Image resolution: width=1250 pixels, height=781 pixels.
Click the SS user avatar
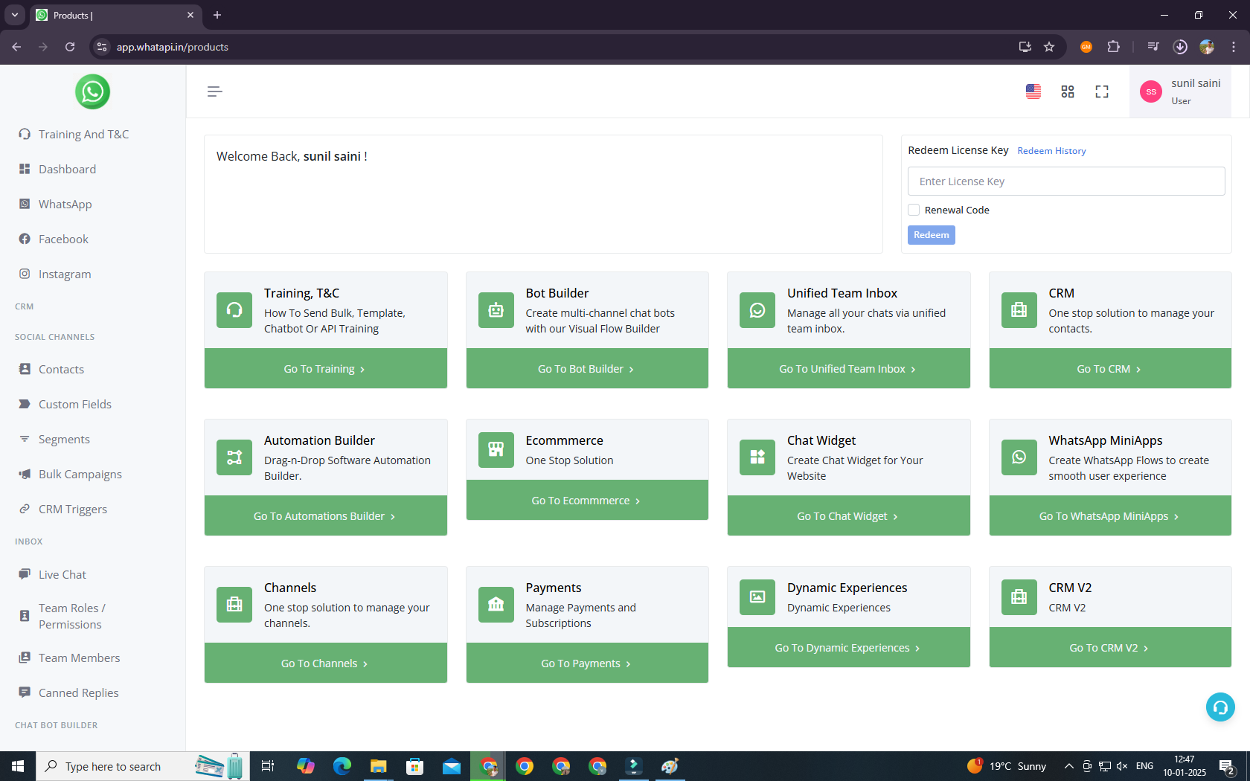[x=1151, y=91]
